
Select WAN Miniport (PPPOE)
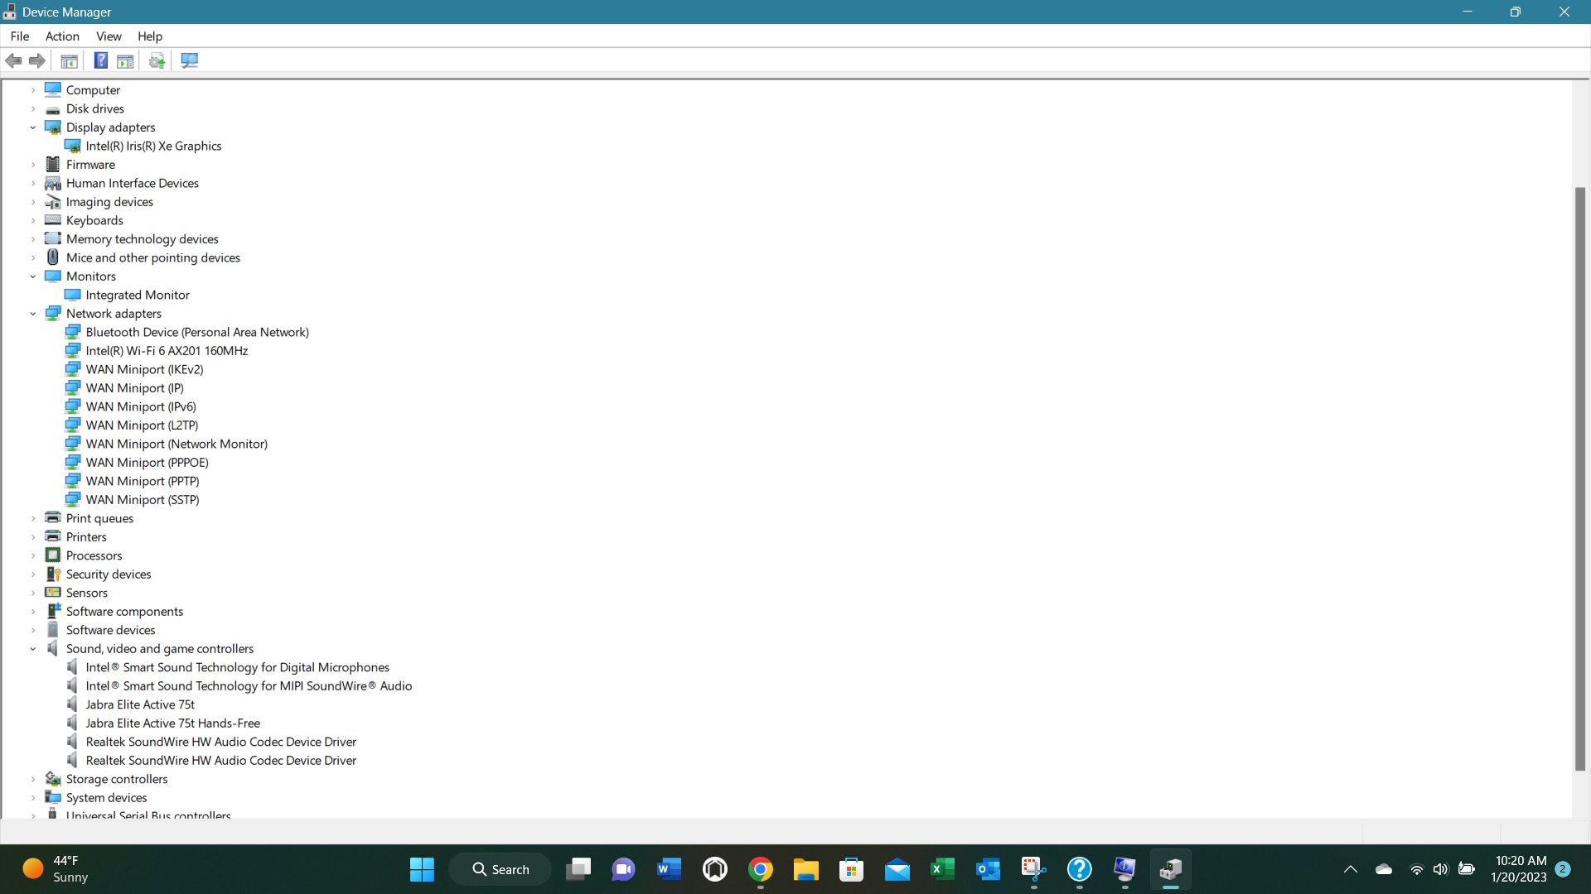147,463
